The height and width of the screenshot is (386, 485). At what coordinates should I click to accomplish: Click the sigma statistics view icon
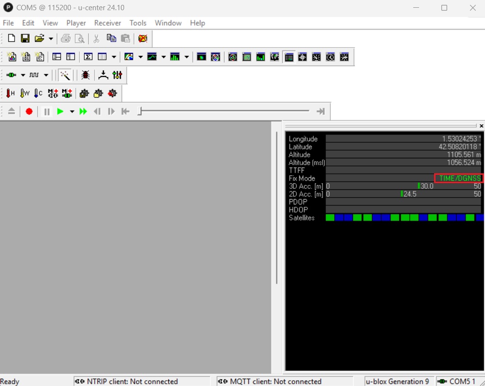(x=88, y=57)
